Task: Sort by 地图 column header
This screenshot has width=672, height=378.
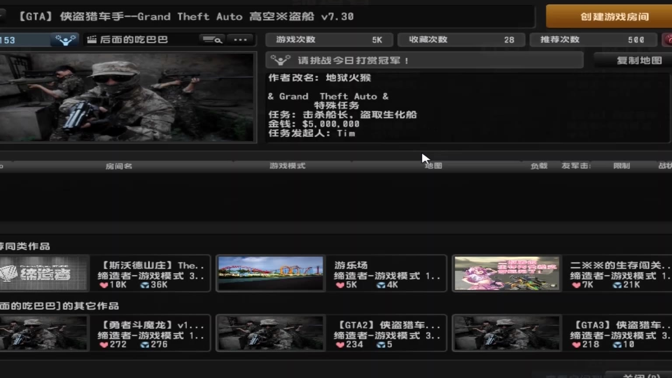Action: (434, 166)
